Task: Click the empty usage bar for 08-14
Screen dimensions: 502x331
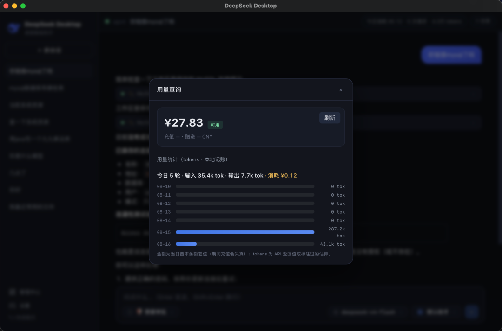Action: [245, 220]
